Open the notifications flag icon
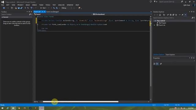 coord(156,2)
